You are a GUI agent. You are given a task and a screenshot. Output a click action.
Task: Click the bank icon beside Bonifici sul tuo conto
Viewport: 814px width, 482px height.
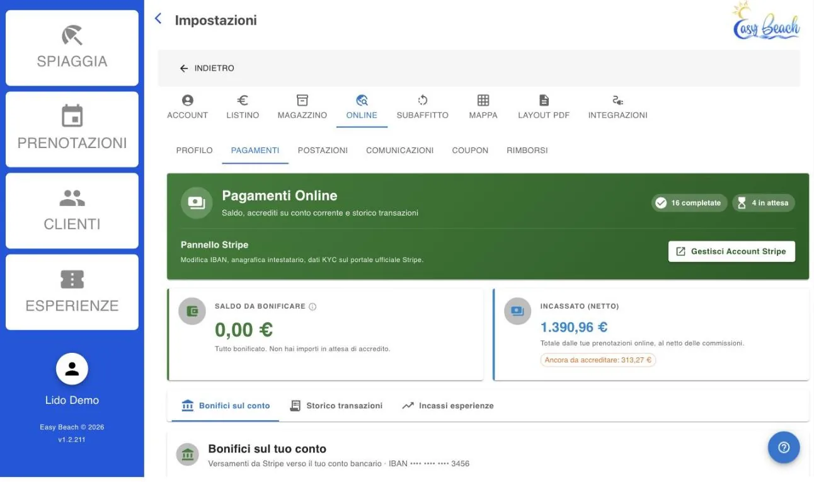(187, 454)
